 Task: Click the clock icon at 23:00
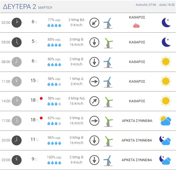pyautogui.click(x=17, y=160)
